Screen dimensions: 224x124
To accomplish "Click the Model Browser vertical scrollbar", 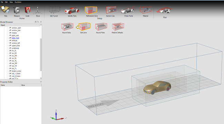I will point(41,52).
